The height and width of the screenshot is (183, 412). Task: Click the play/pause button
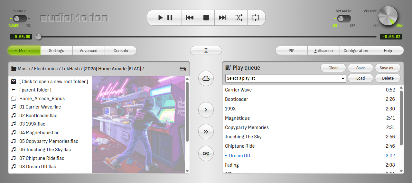pos(165,18)
